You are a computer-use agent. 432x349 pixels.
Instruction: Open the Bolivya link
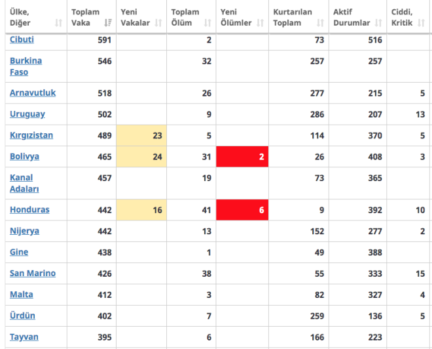tap(24, 156)
